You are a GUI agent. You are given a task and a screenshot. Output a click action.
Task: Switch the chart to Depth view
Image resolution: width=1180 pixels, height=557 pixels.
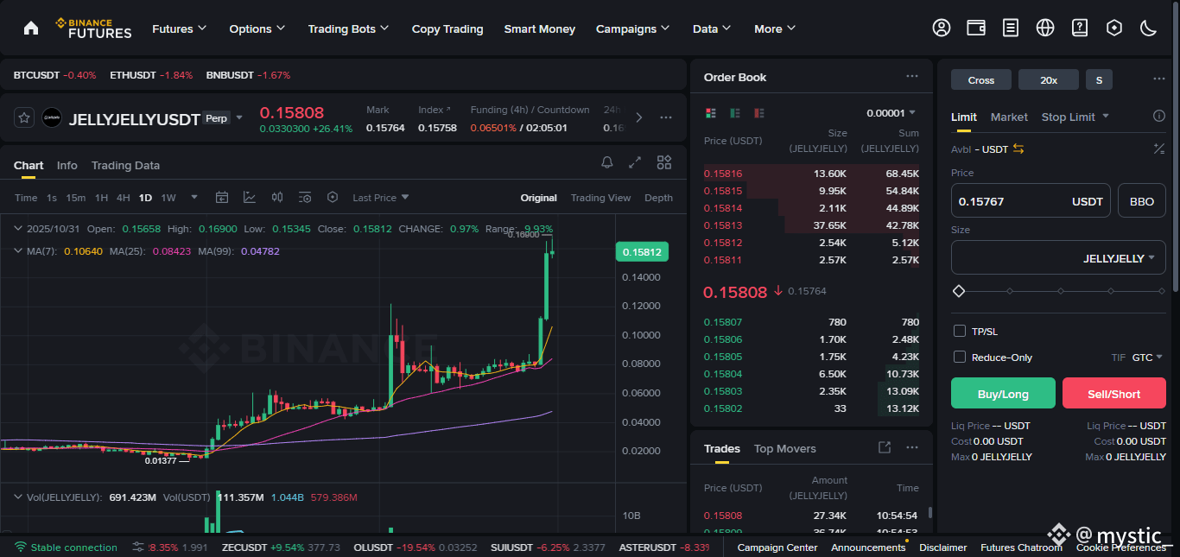click(658, 198)
